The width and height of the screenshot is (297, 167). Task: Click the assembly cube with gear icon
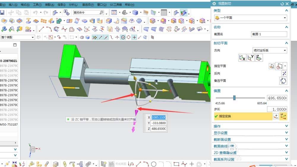[152, 21]
